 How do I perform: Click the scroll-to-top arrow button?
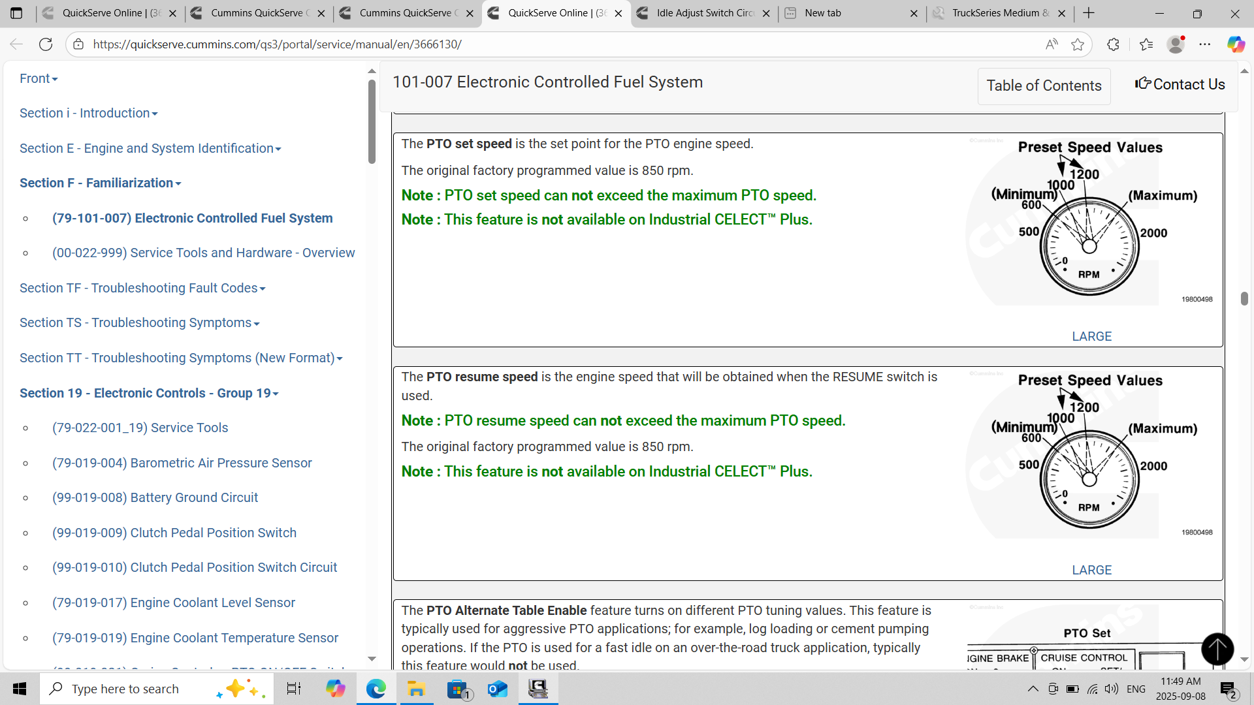(1217, 649)
